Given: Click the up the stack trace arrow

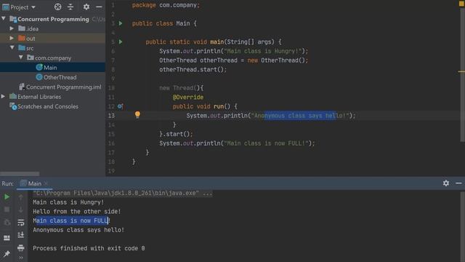Looking at the screenshot, I should pyautogui.click(x=21, y=197).
